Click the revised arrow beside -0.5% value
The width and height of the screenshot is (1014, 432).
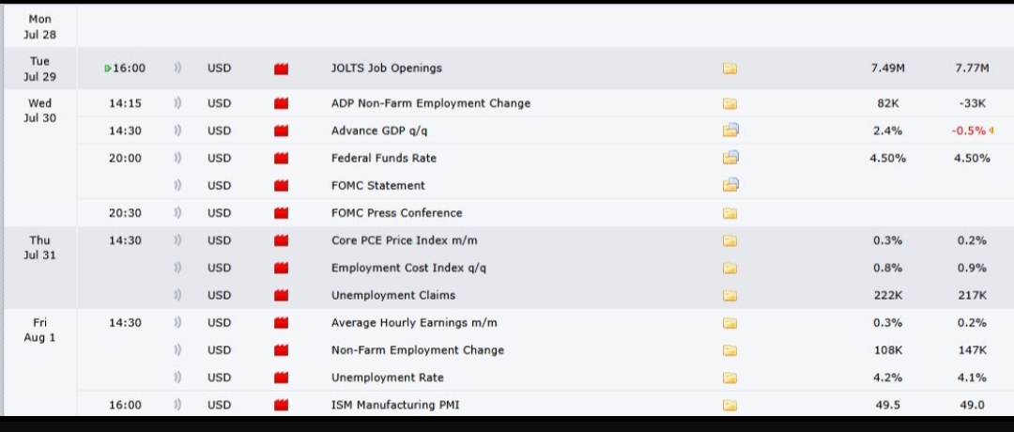[991, 131]
